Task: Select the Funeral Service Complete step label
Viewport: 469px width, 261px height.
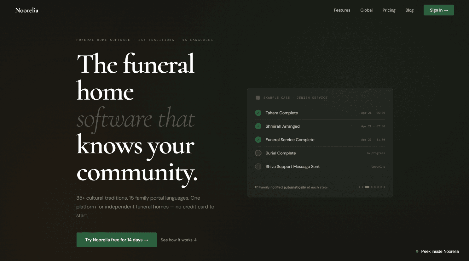Action: [x=290, y=140]
